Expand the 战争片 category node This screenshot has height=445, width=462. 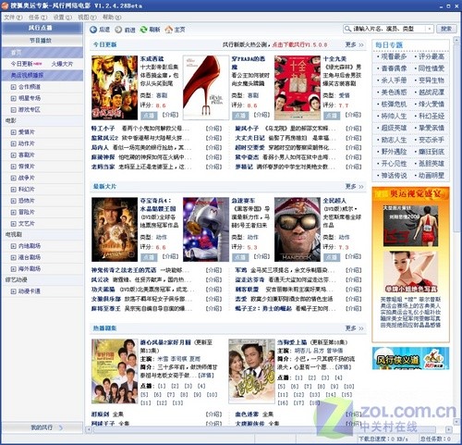tap(13, 178)
